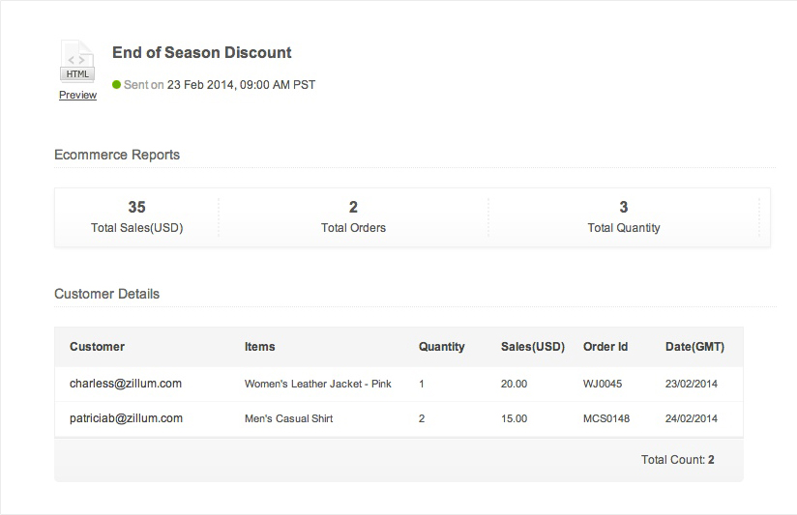Screen dimensions: 797x515
Task: Sort by the Date(GMT) column header
Action: (x=694, y=347)
